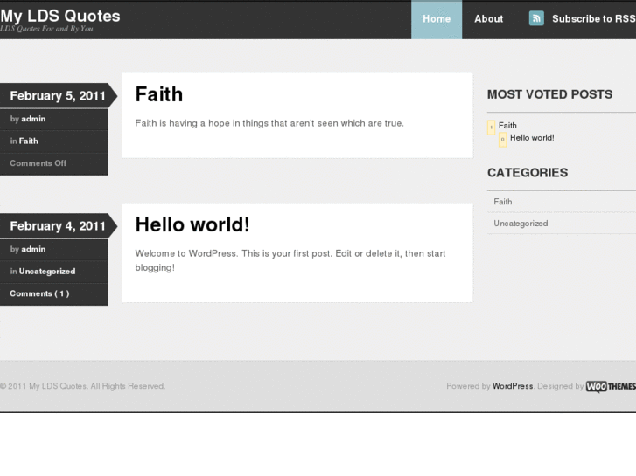Image resolution: width=636 pixels, height=476 pixels.
Task: Open Uncategorized in the Categories sidebar
Action: coord(521,224)
